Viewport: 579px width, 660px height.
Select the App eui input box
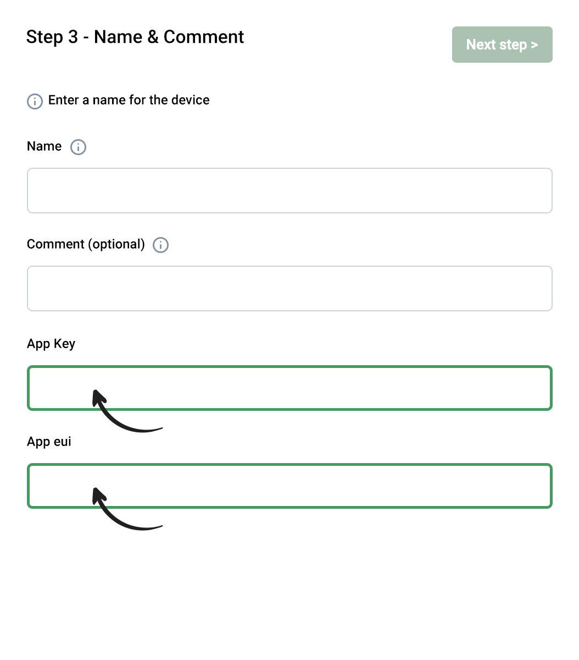[x=289, y=486]
